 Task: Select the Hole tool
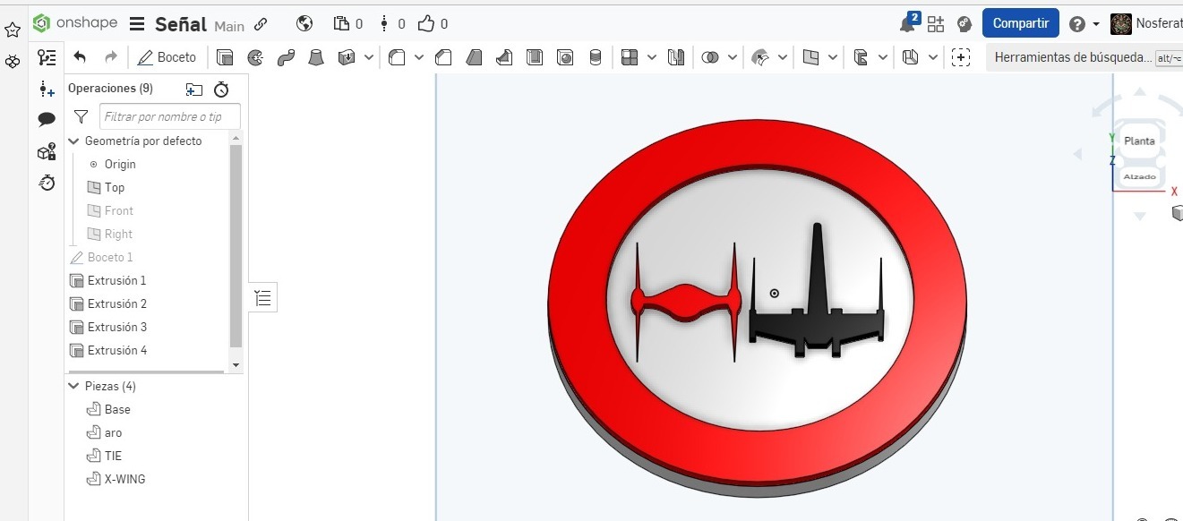[x=565, y=57]
